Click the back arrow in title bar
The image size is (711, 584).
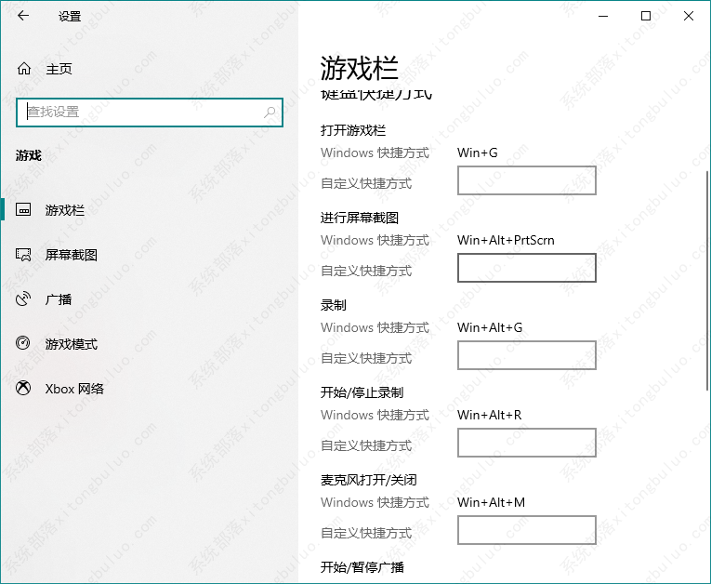tap(22, 16)
